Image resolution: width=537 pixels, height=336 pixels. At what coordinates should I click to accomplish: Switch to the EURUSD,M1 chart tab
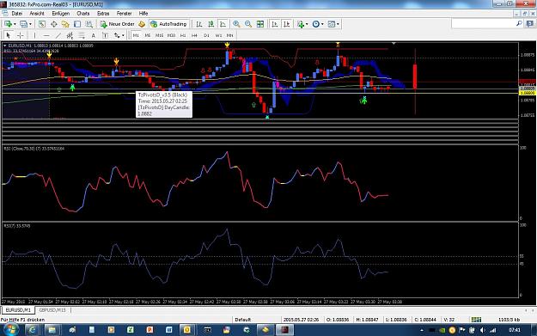tap(18, 310)
